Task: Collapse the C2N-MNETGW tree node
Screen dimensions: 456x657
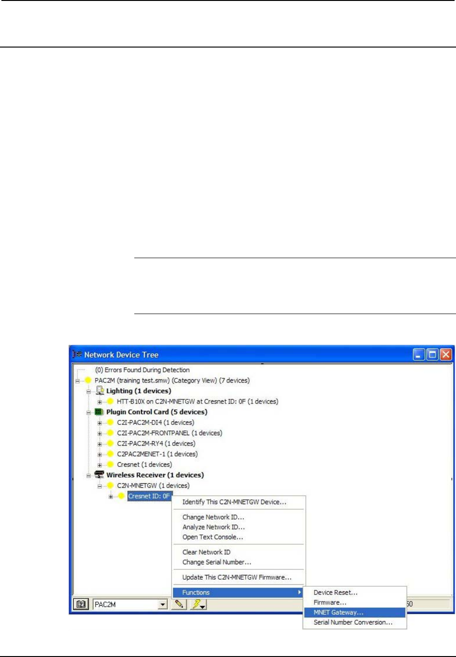Action: 100,486
